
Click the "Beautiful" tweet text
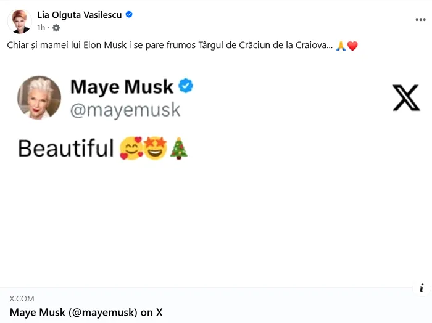tap(66, 149)
